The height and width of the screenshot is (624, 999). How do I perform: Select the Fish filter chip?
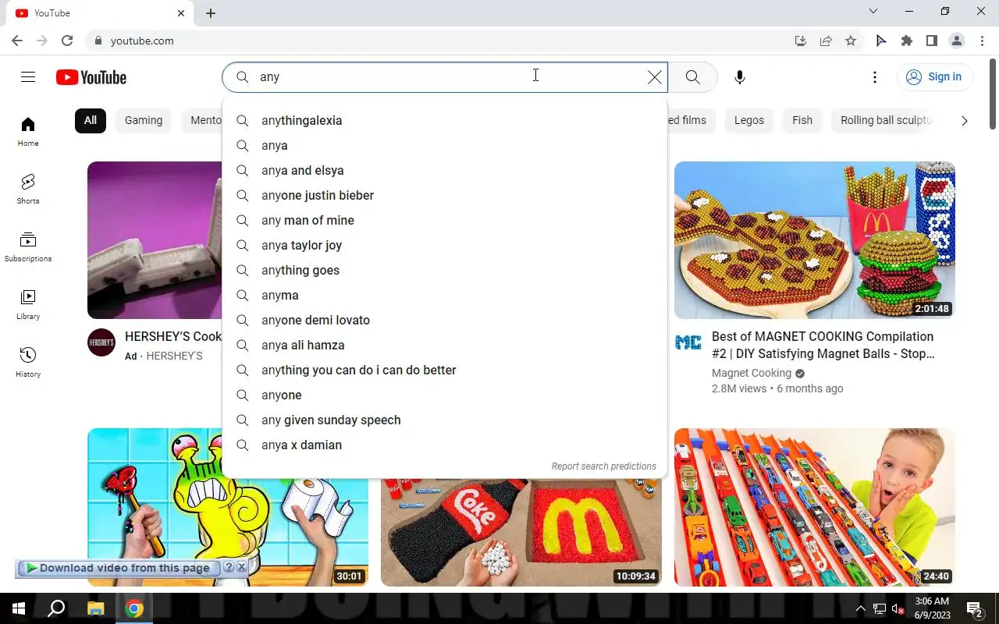coord(802,120)
